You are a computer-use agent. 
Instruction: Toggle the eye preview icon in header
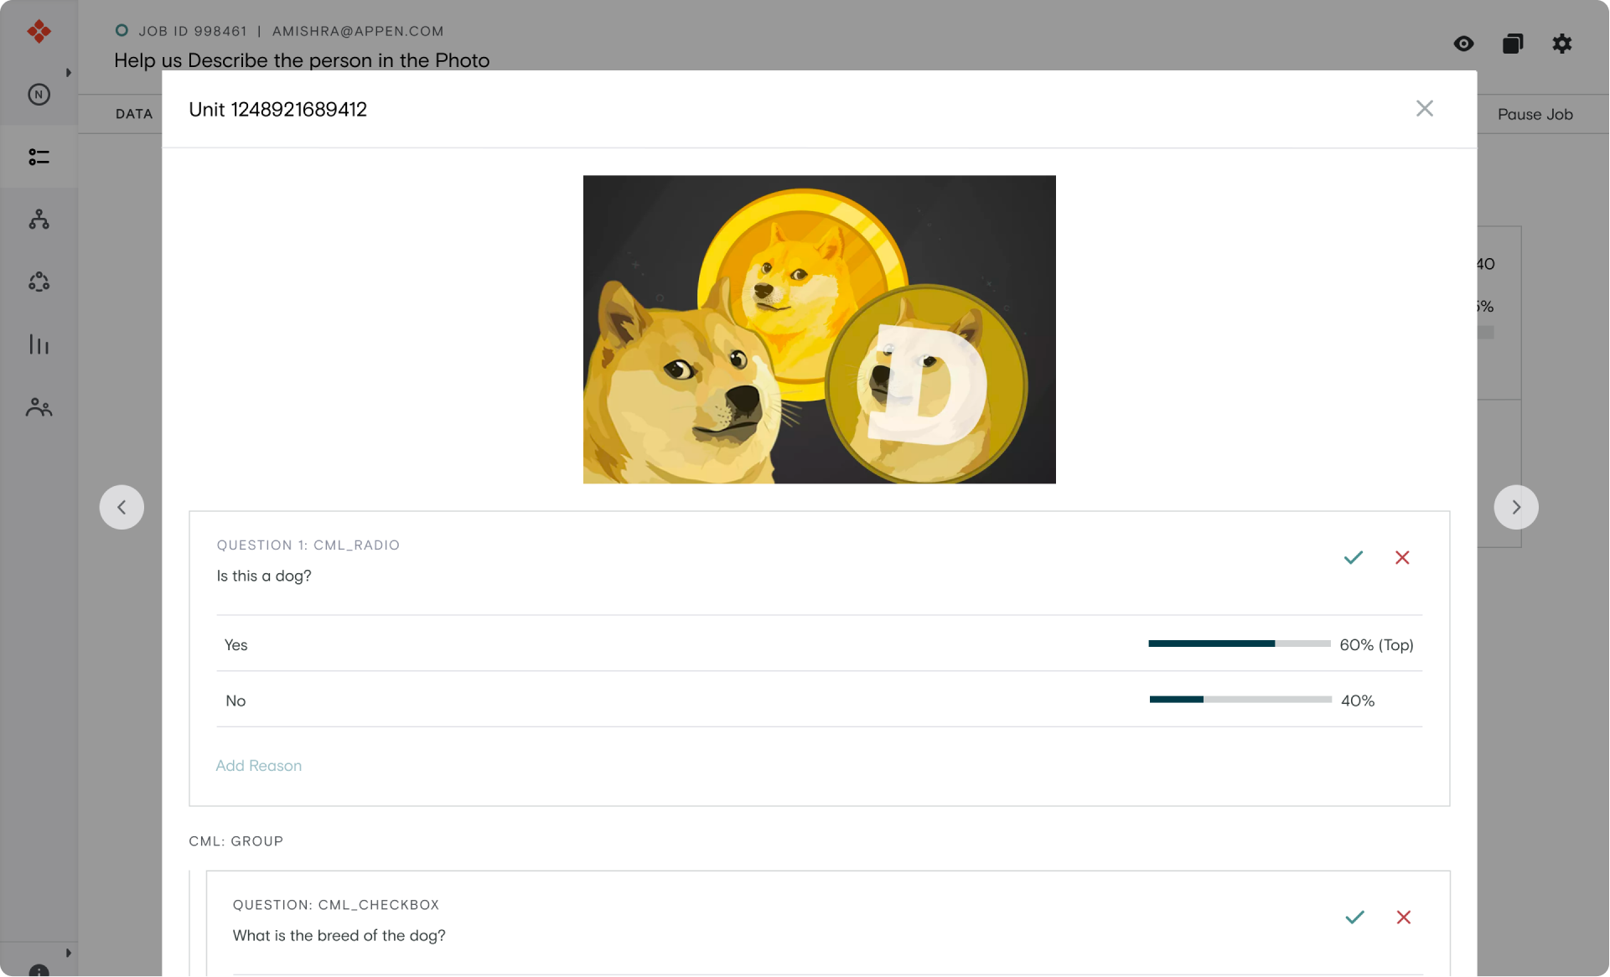tap(1463, 44)
